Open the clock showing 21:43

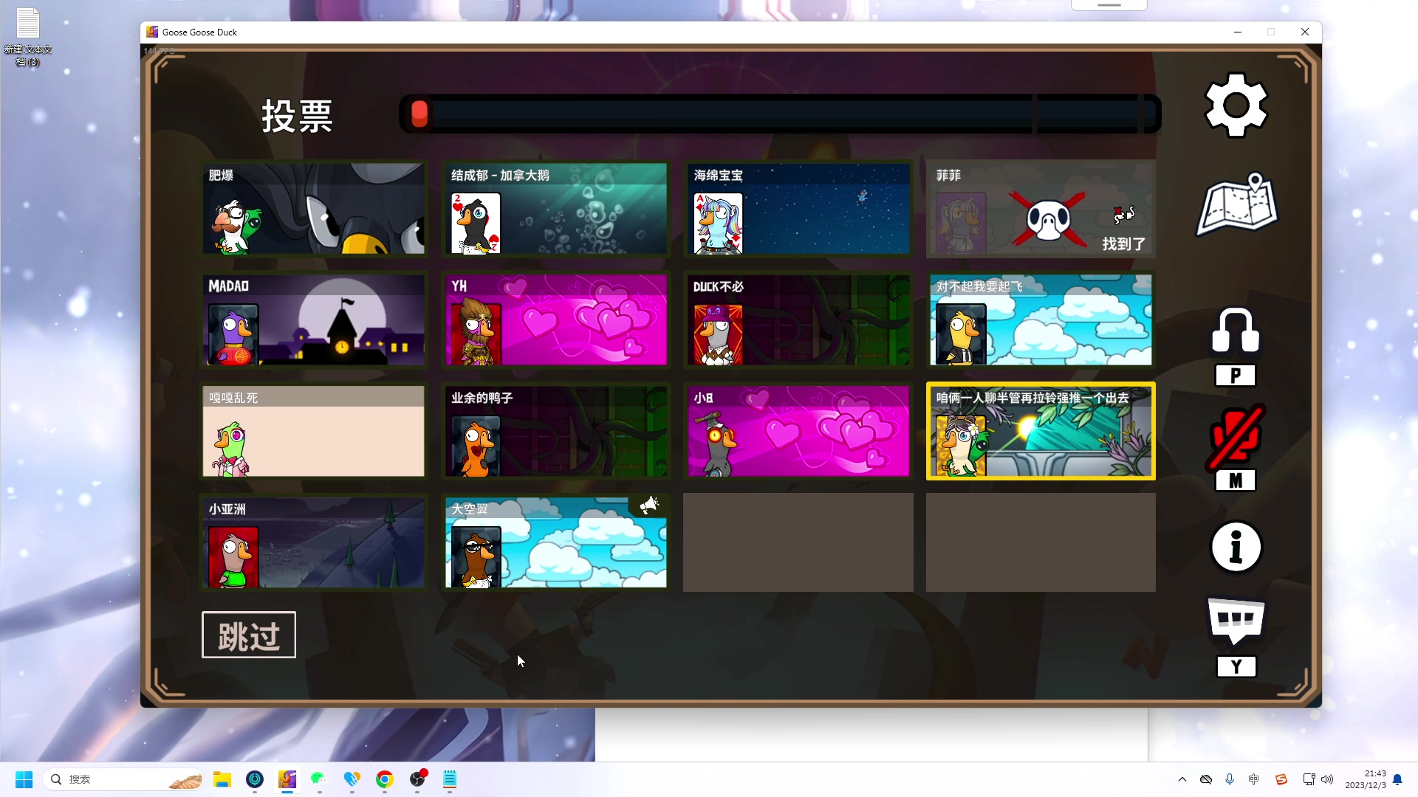coord(1366,779)
